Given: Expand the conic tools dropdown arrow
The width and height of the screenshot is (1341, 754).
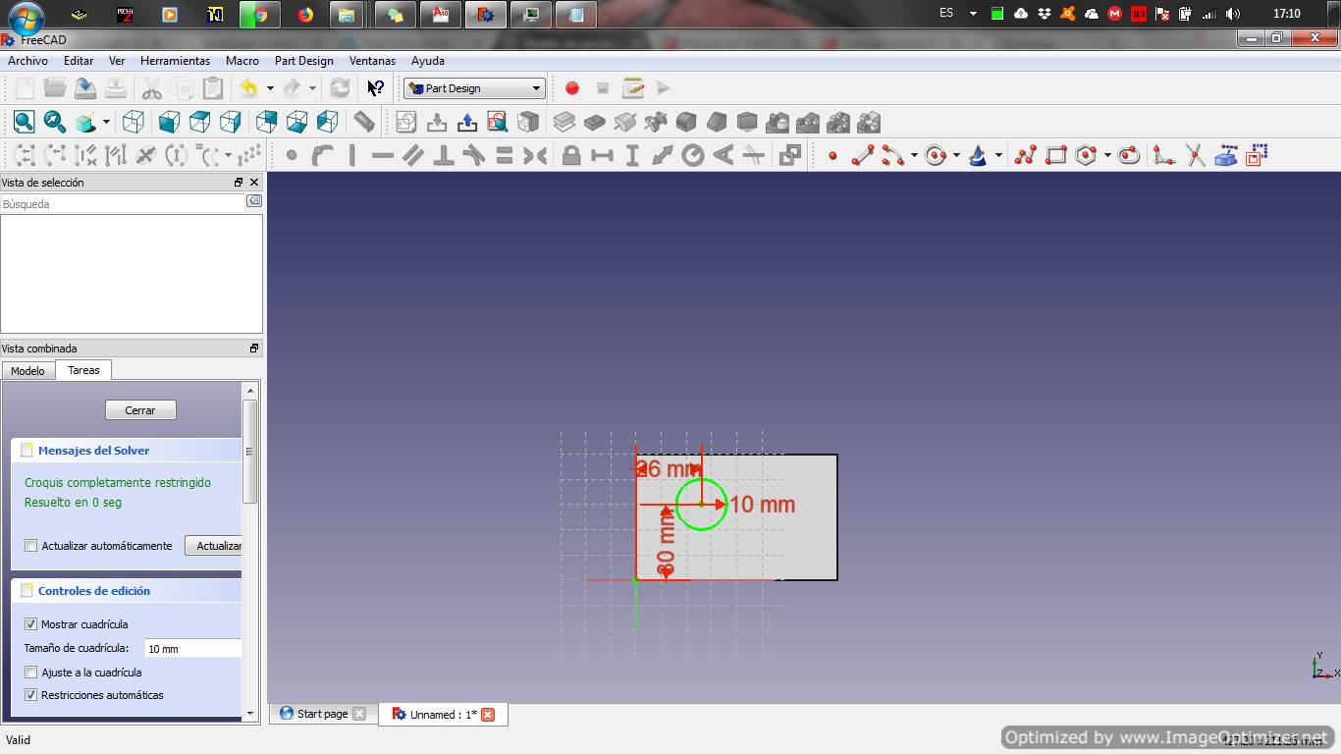Looking at the screenshot, I should click(998, 155).
